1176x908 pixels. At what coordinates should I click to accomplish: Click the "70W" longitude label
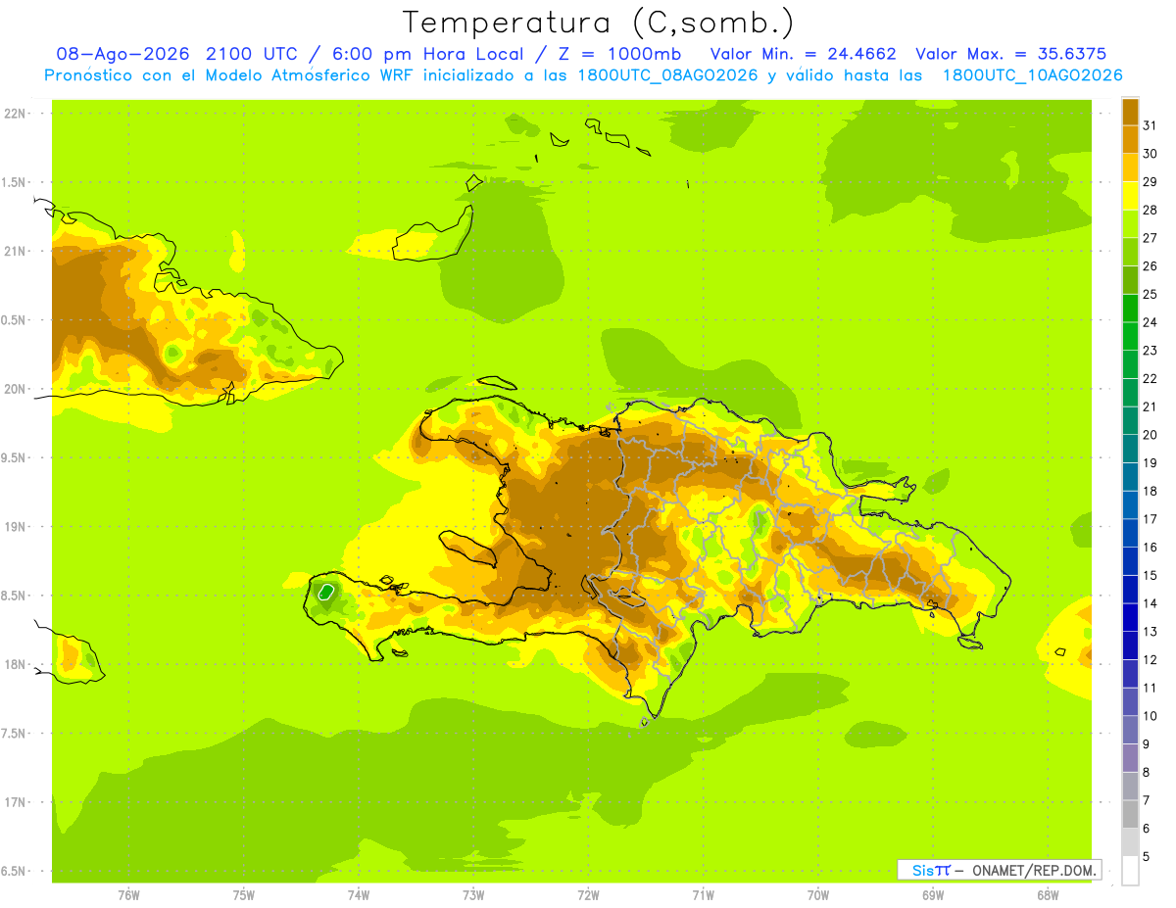tap(818, 895)
